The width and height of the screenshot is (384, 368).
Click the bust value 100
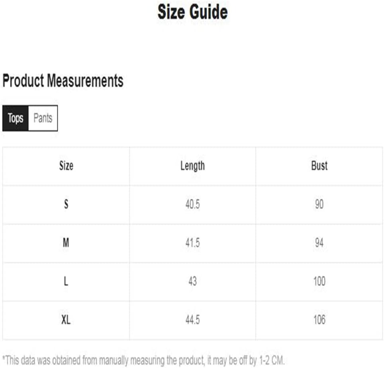click(x=319, y=281)
